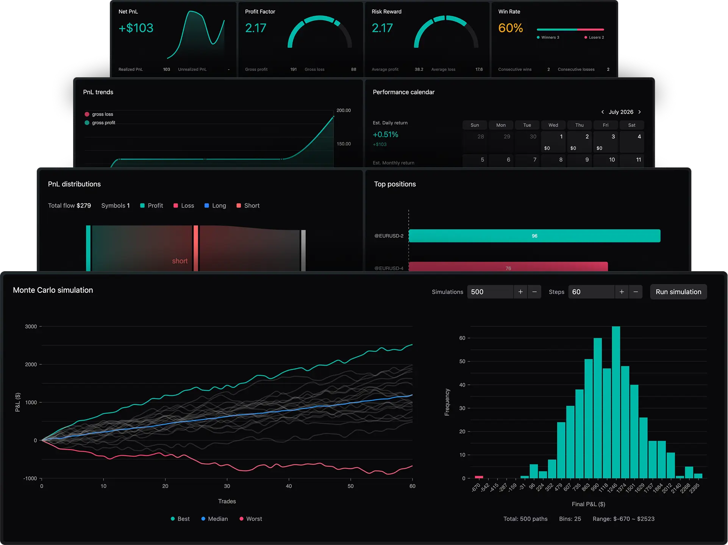
Task: Toggle Loss legend in PnL distributions
Action: [x=184, y=206]
